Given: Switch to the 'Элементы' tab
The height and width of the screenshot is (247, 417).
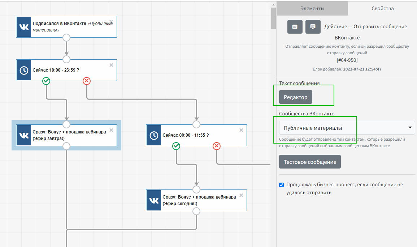Looking at the screenshot, I should [x=312, y=8].
